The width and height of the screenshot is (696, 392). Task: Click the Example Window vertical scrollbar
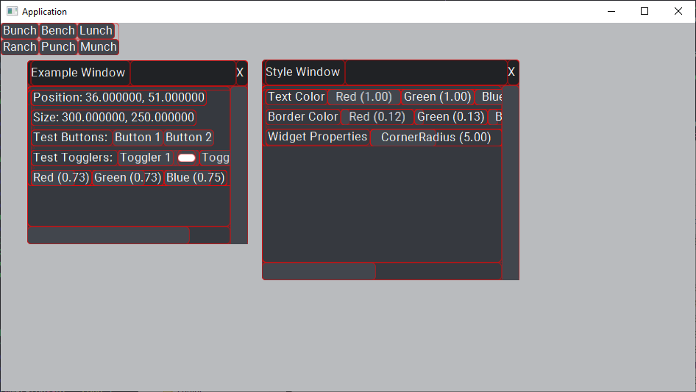[239, 165]
